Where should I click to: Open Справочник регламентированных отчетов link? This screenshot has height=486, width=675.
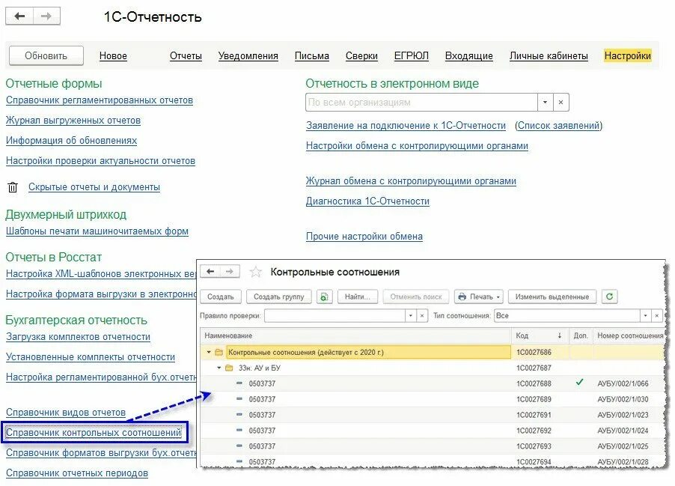click(100, 100)
